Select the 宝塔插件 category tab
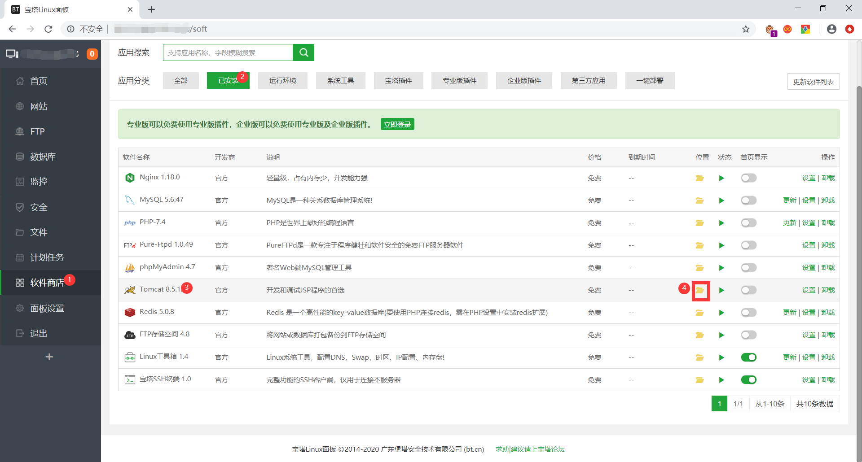862x462 pixels. (399, 81)
